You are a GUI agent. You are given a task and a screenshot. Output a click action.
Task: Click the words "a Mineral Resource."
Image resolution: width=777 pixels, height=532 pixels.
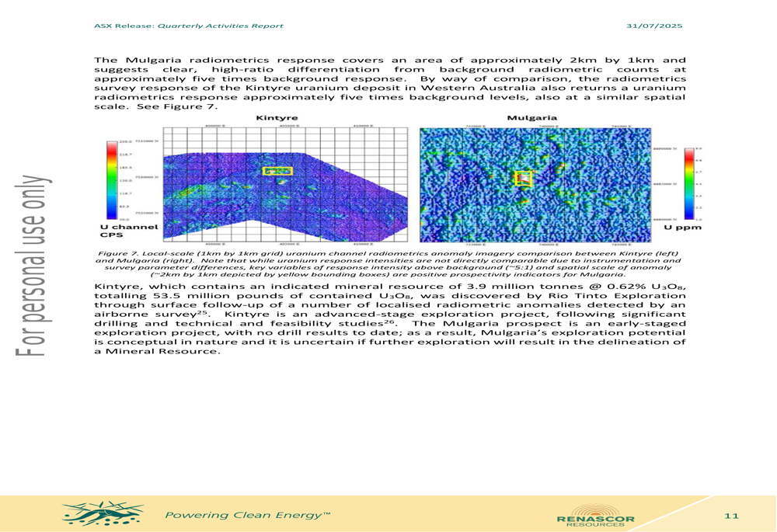tap(157, 351)
